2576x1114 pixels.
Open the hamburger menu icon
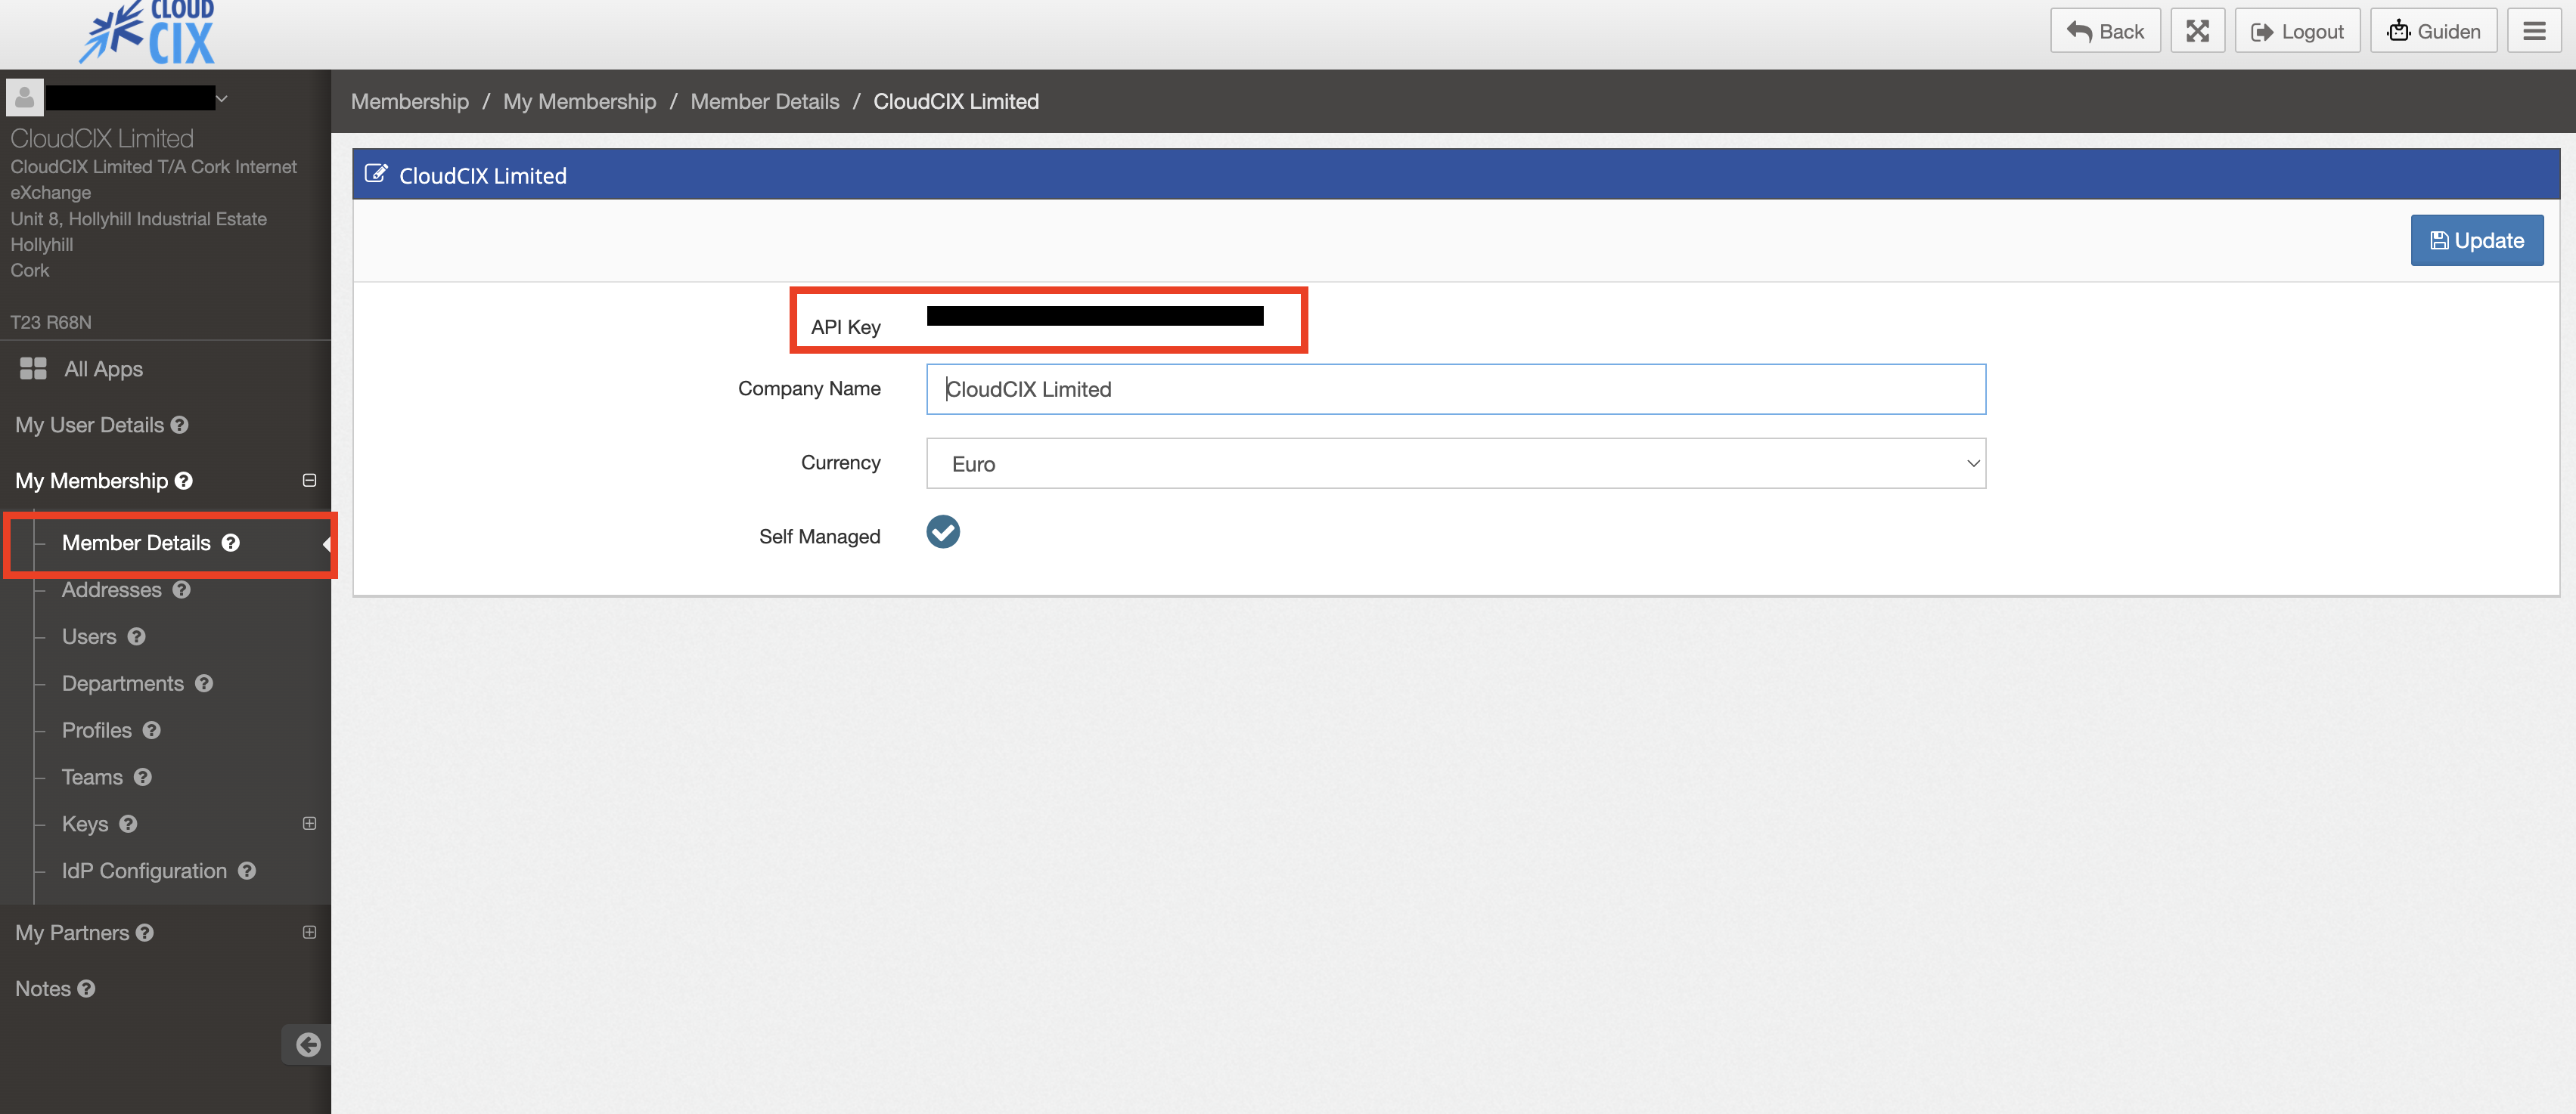point(2533,31)
